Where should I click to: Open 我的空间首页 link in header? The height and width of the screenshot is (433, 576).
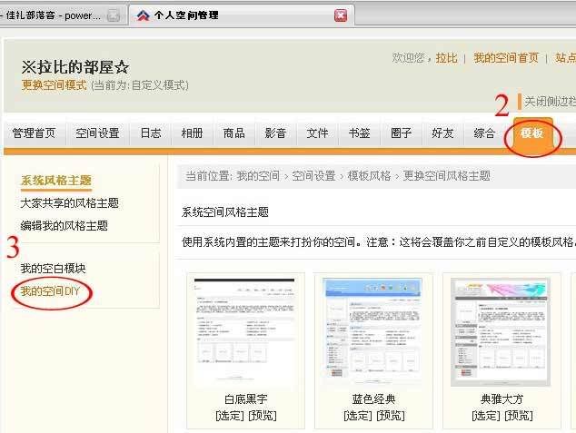[x=505, y=57]
